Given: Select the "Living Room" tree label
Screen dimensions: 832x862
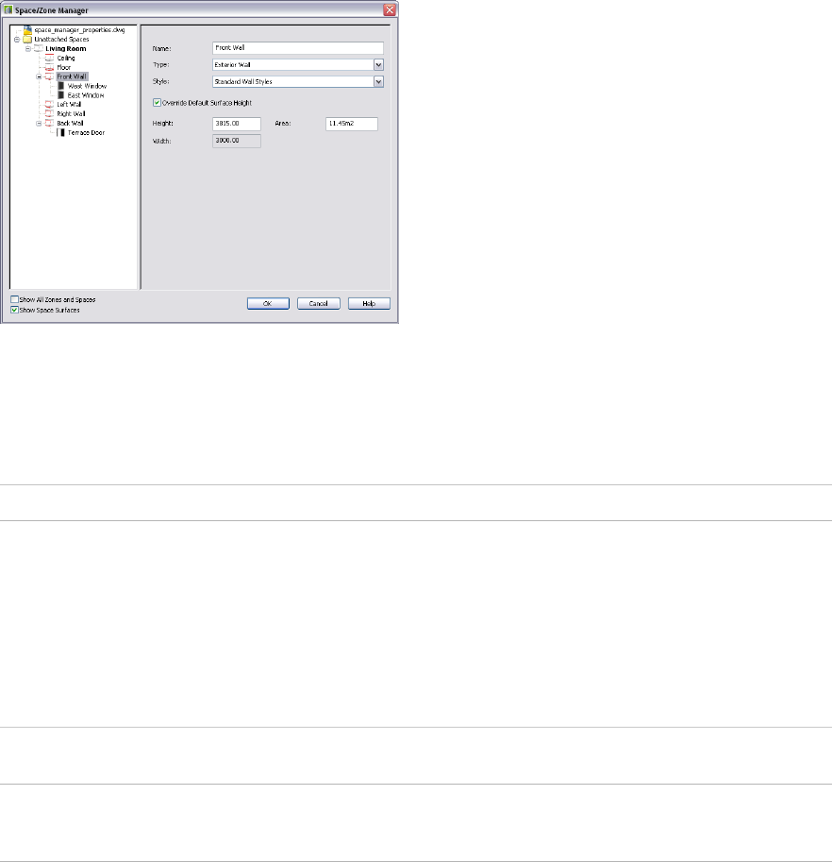Looking at the screenshot, I should click(66, 48).
